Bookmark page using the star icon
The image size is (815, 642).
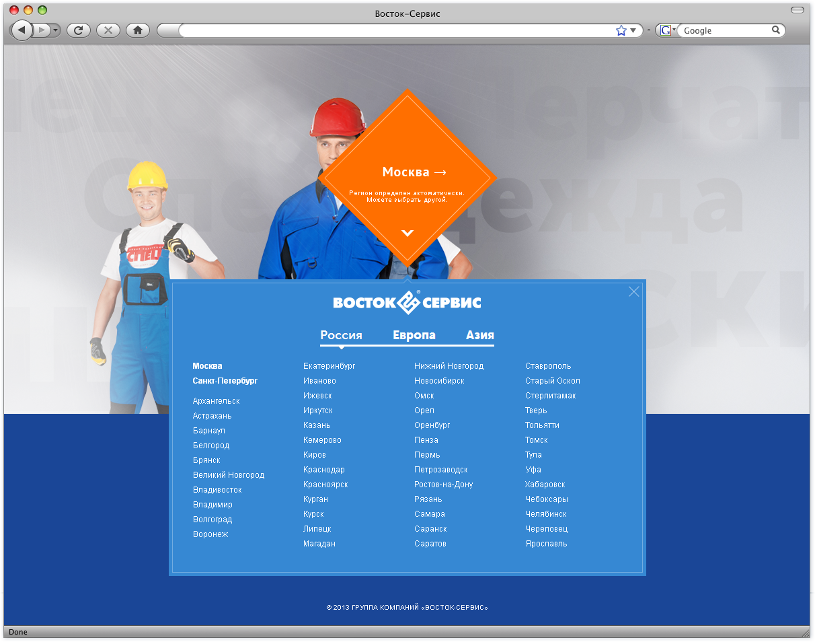point(621,30)
